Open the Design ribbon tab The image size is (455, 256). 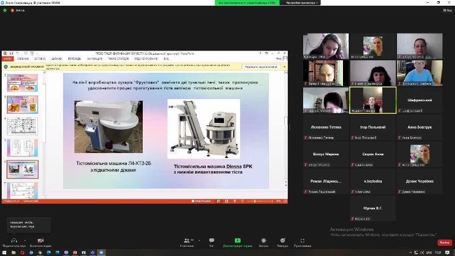[57, 59]
